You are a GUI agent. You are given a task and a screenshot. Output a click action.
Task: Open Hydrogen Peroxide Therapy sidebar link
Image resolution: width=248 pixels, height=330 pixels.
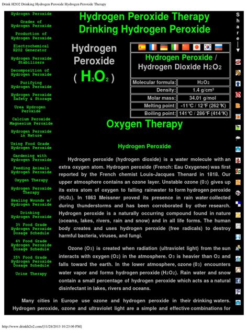click(31, 191)
